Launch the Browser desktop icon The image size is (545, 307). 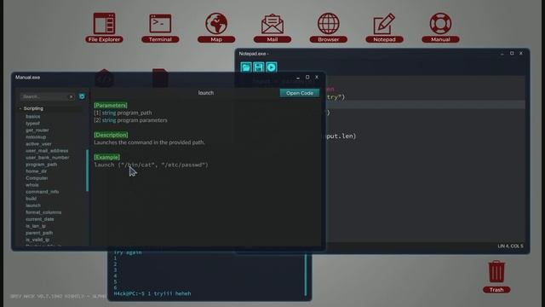(329, 28)
